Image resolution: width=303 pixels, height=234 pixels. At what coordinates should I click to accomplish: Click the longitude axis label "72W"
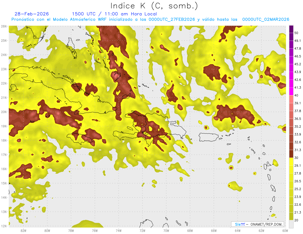click(x=142, y=231)
